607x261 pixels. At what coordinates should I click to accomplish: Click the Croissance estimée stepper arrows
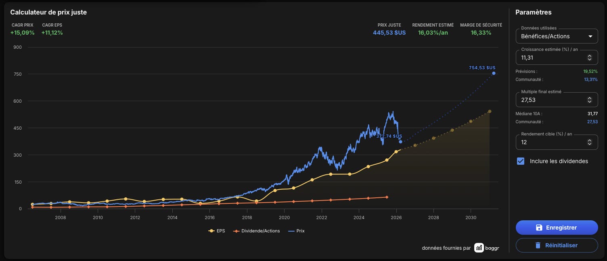pyautogui.click(x=589, y=58)
